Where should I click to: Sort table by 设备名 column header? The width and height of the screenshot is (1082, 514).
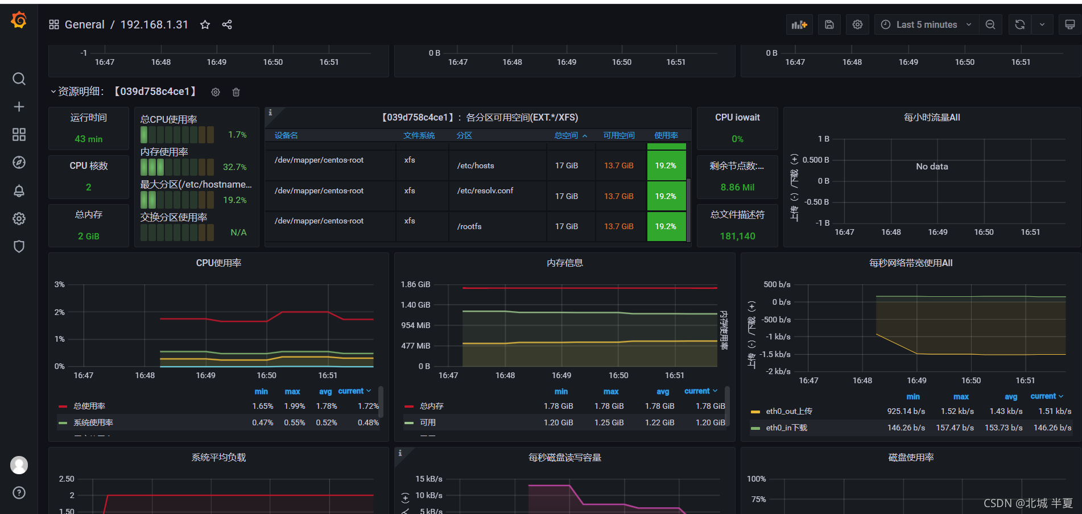(x=286, y=135)
